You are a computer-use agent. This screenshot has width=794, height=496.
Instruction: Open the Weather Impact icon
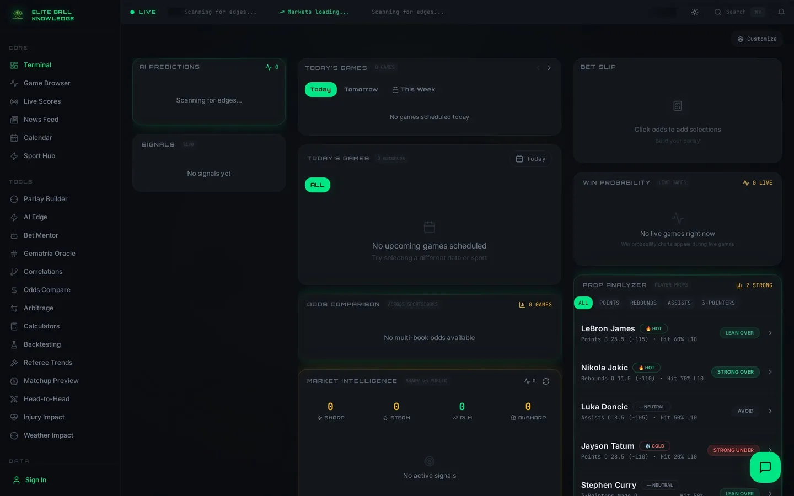coord(14,435)
